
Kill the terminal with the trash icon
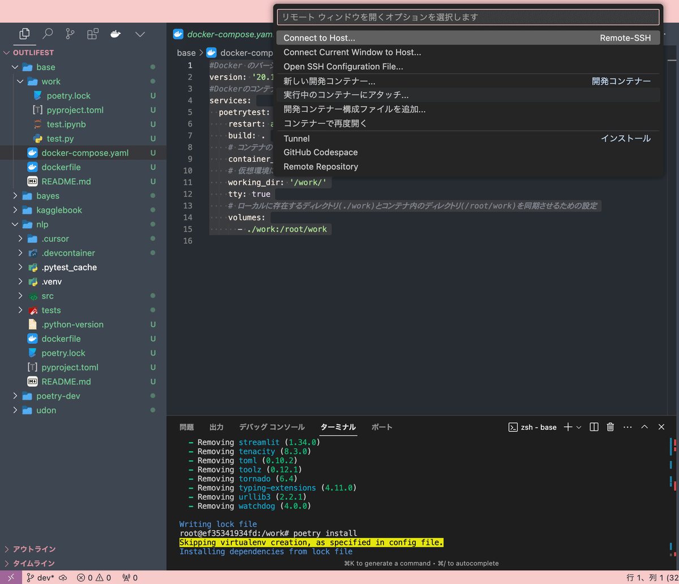pos(610,427)
